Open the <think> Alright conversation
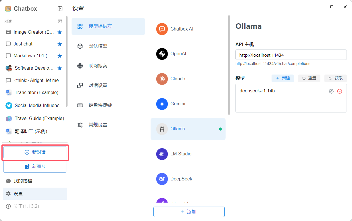Image resolution: width=352 pixels, height=221 pixels. coord(34,81)
